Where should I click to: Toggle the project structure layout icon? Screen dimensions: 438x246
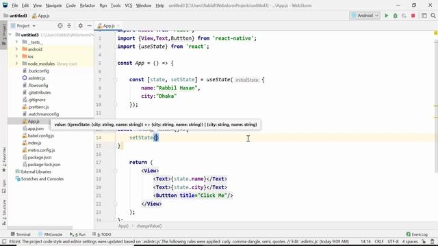[424, 16]
